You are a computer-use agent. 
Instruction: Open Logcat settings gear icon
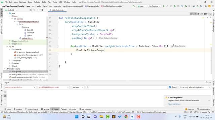[207, 82]
